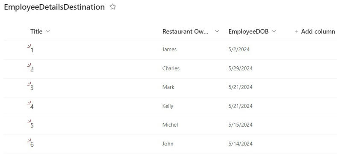Open the Restaurant Owner column dropdown chevron
The width and height of the screenshot is (337, 154).
217,31
